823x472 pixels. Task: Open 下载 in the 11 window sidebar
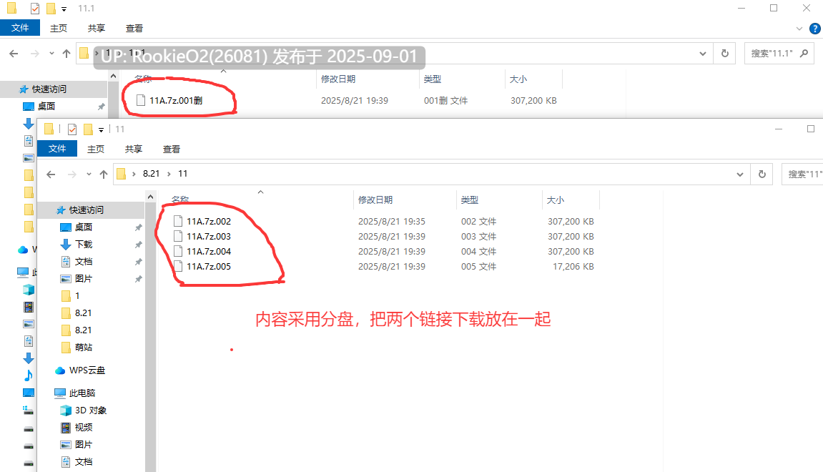[84, 244]
